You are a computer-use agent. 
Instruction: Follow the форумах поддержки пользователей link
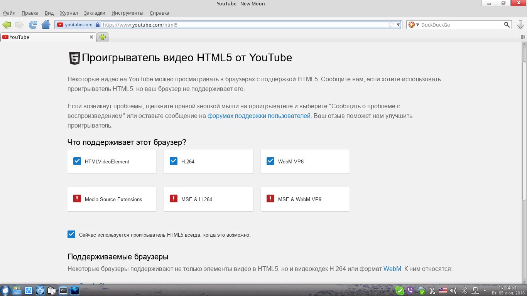point(259,116)
